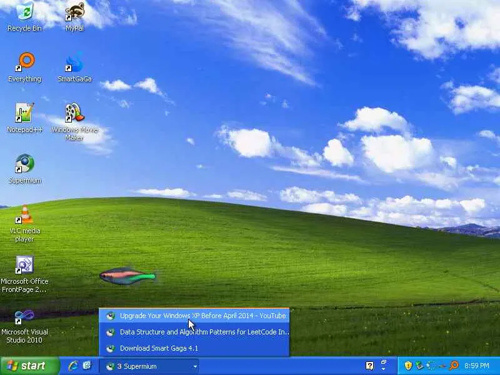
Task: Click the 3 Supermium taskbar group button
Action: click(149, 366)
